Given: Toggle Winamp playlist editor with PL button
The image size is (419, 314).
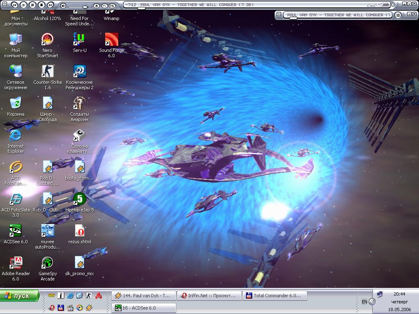Looking at the screenshot, I should point(104,6).
